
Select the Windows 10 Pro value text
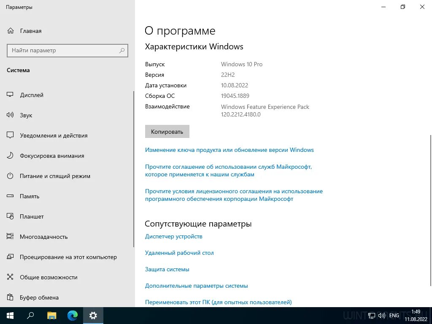[242, 64]
